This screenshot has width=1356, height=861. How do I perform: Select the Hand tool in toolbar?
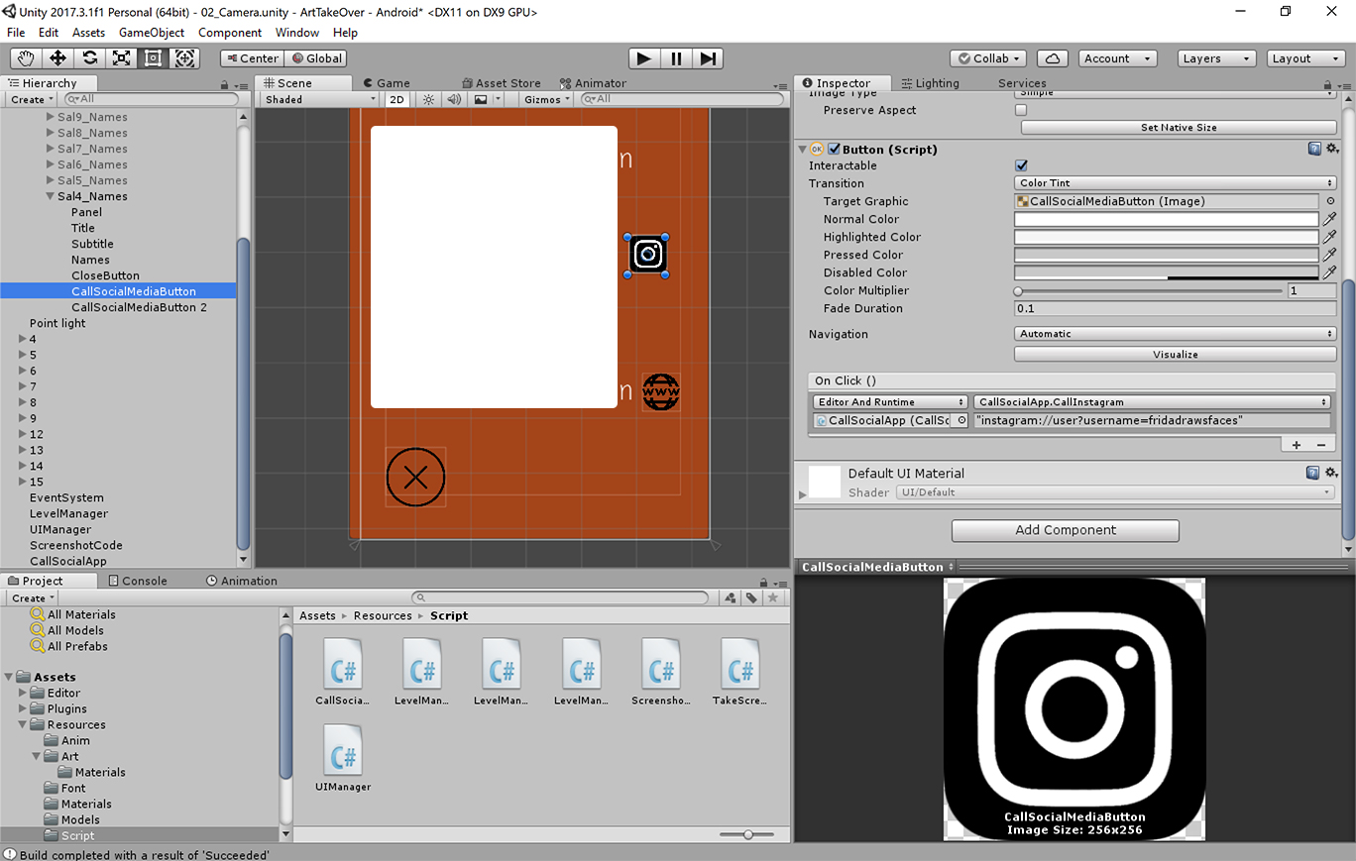27,58
